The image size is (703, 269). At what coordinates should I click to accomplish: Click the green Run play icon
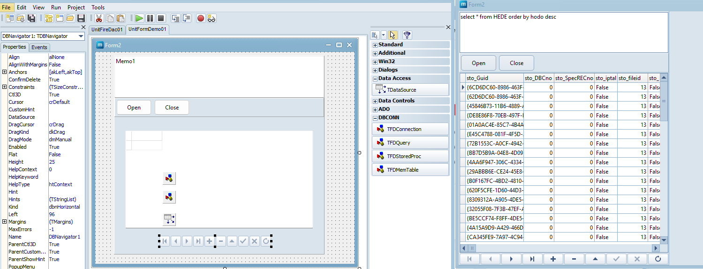(139, 18)
